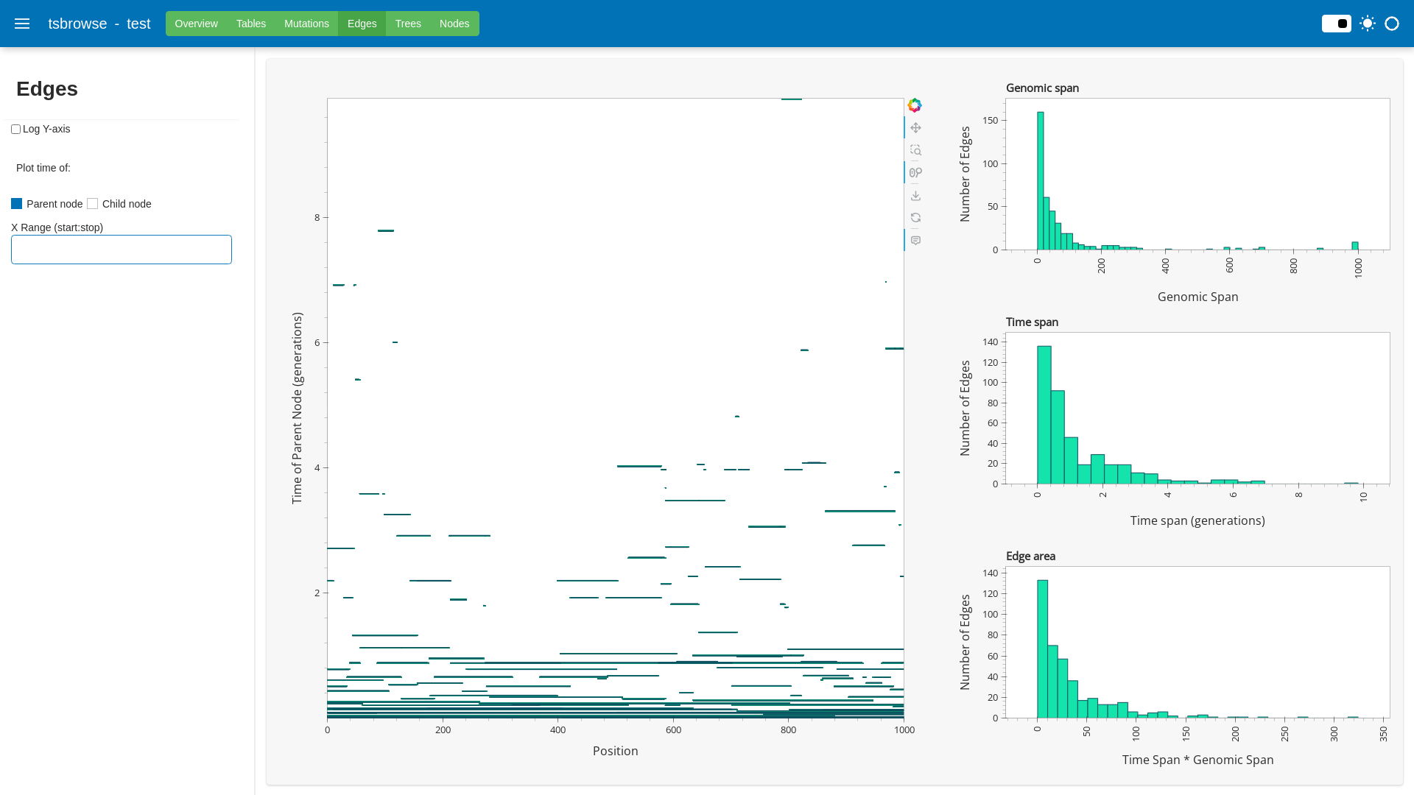Image resolution: width=1414 pixels, height=795 pixels.
Task: Select the Pan tool
Action: pyautogui.click(x=915, y=128)
